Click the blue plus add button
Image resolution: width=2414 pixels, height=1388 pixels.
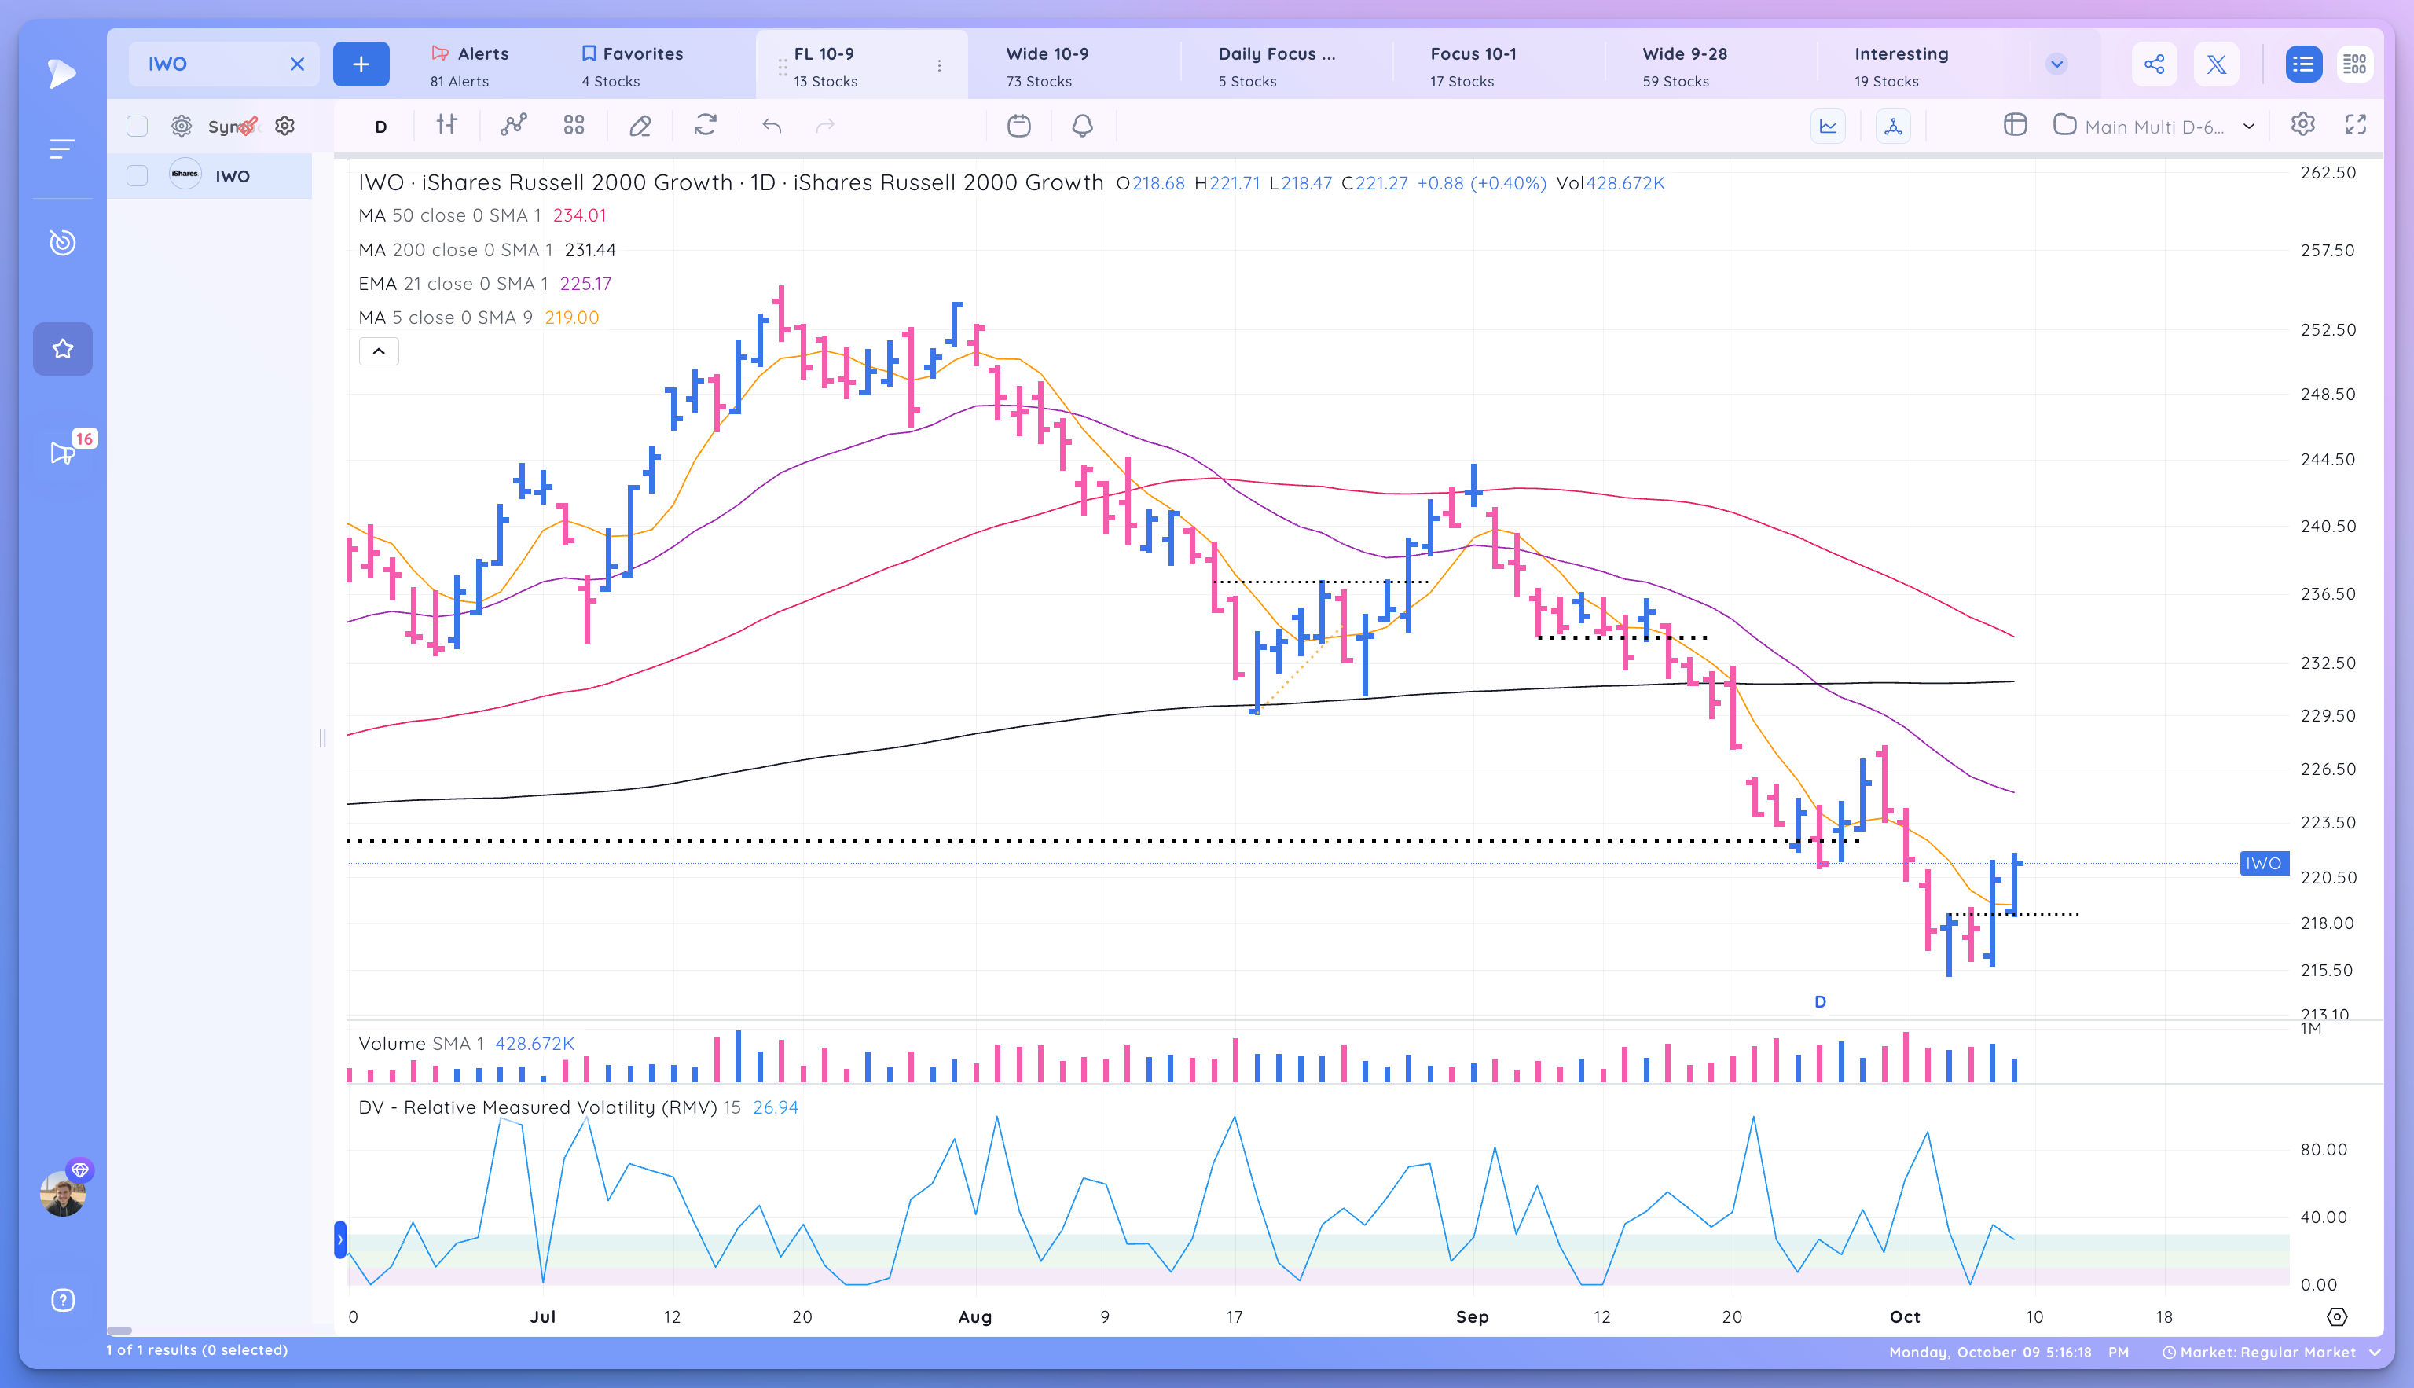click(360, 64)
